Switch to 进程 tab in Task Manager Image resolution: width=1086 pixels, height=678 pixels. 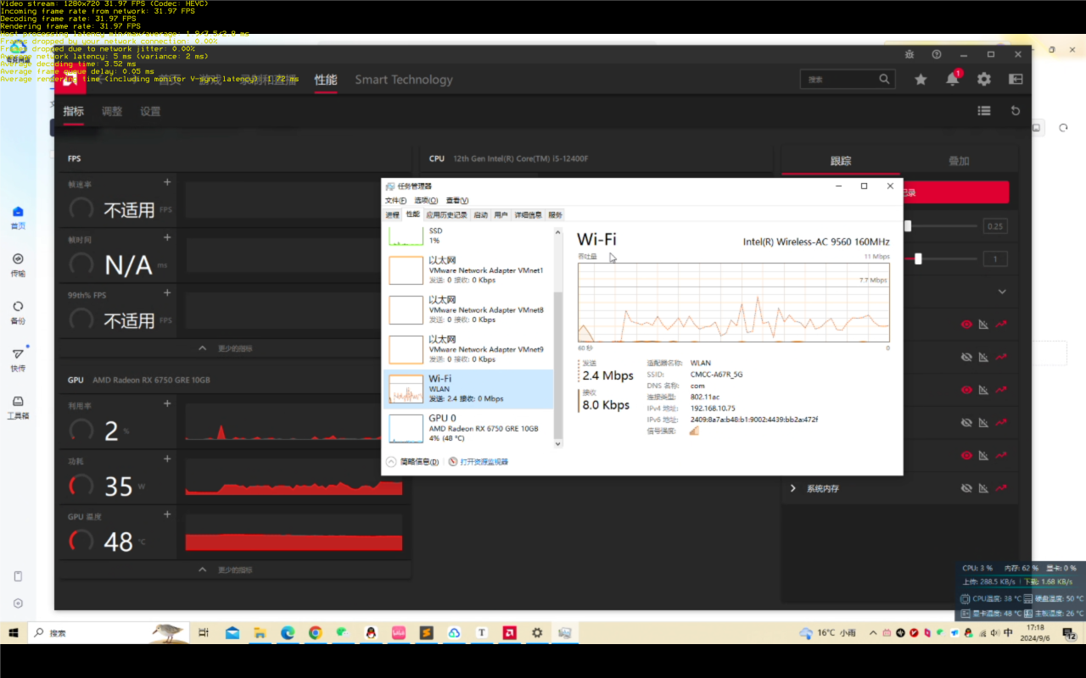[x=392, y=214]
